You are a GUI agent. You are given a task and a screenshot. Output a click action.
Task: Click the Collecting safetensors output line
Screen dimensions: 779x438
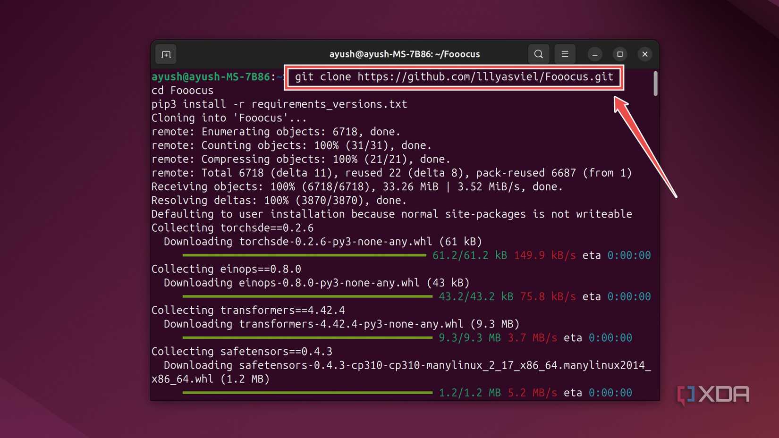point(241,351)
